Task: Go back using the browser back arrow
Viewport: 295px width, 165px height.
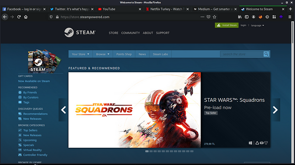Action: click(5, 17)
